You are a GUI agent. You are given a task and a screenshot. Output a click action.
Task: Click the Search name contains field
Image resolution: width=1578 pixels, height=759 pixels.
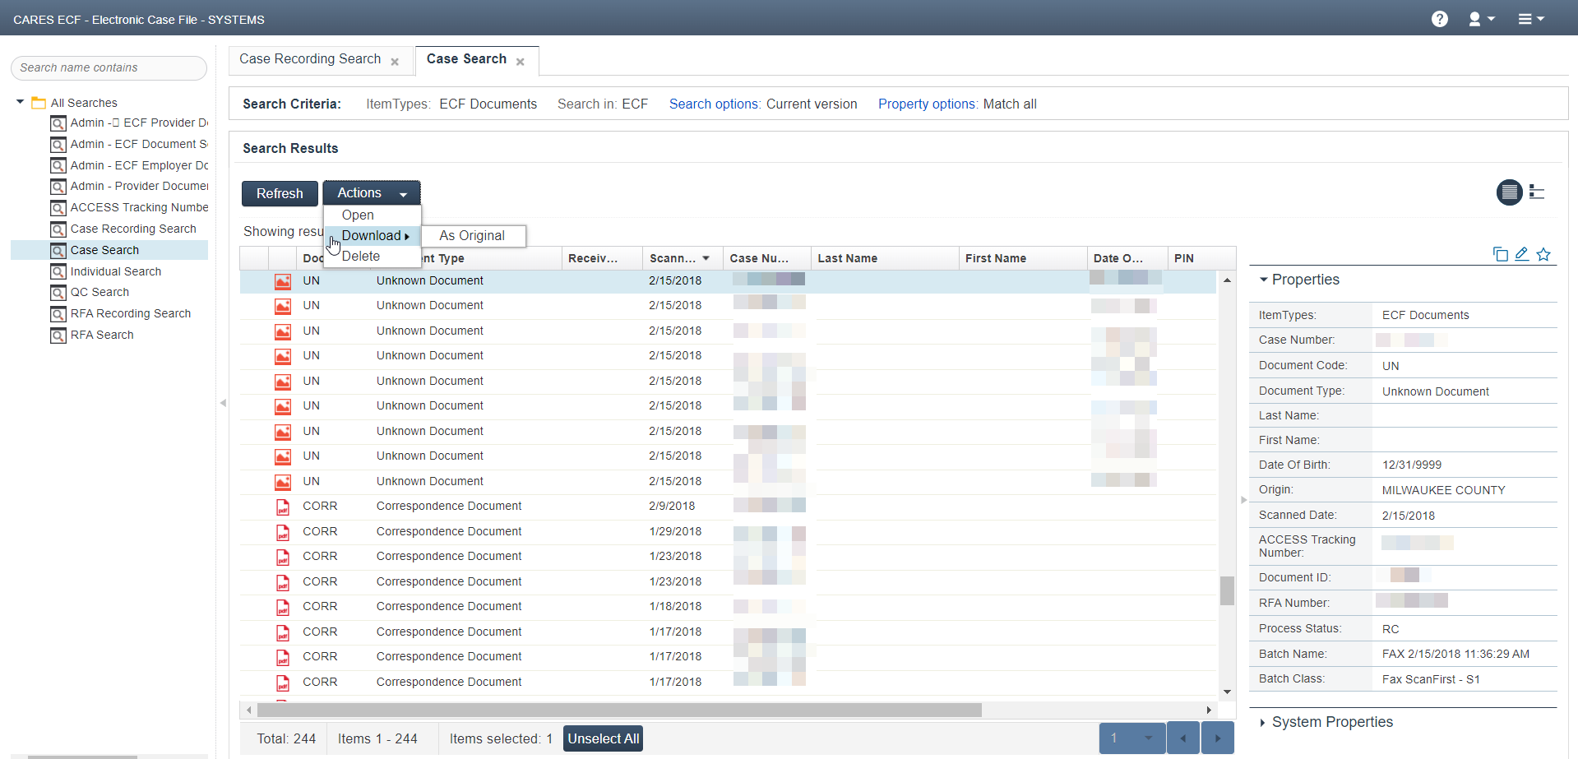109,67
